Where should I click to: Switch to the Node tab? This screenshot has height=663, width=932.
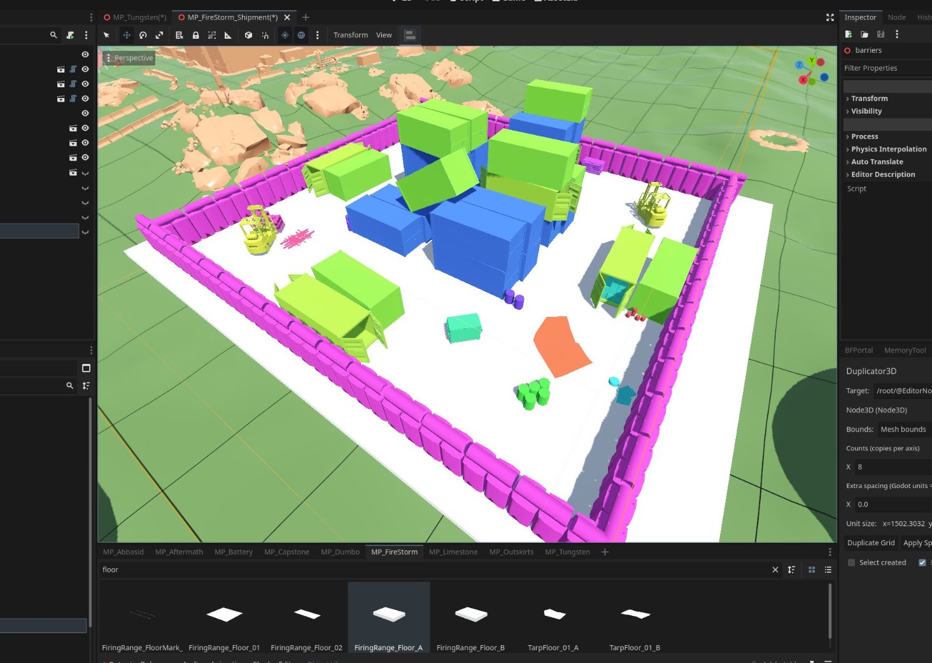pyautogui.click(x=896, y=17)
